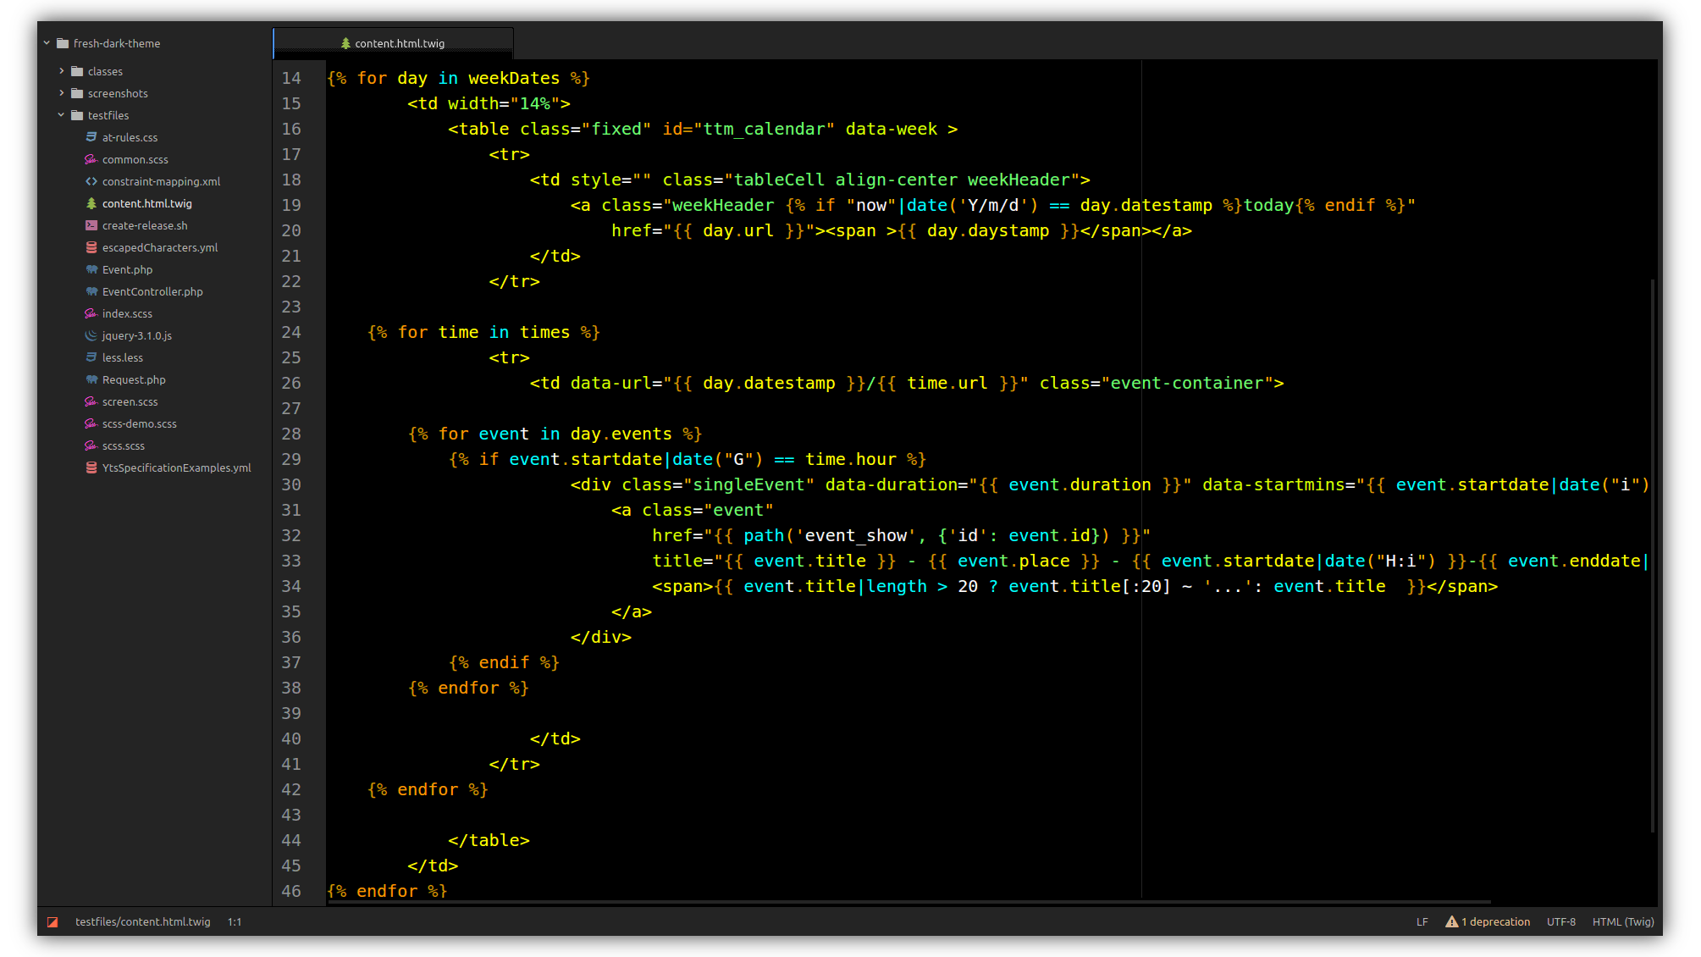Image resolution: width=1701 pixels, height=957 pixels.
Task: Click the editor vertical scrollbar
Action: click(1653, 555)
